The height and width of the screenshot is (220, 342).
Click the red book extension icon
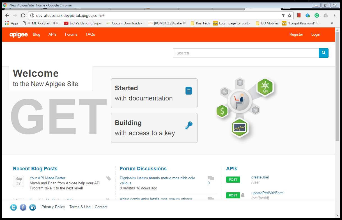click(299, 15)
